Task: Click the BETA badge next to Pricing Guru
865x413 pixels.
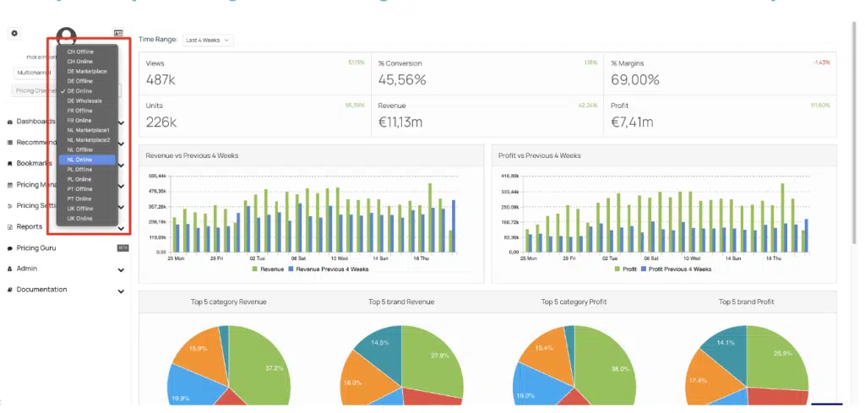Action: 123,248
